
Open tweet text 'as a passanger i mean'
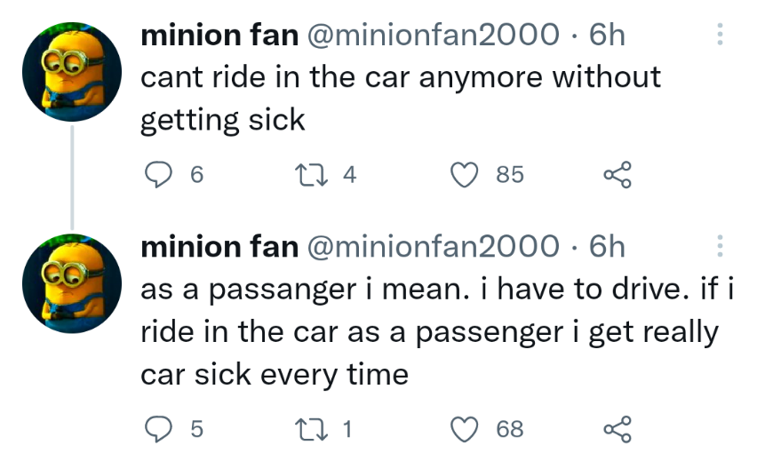(x=305, y=290)
